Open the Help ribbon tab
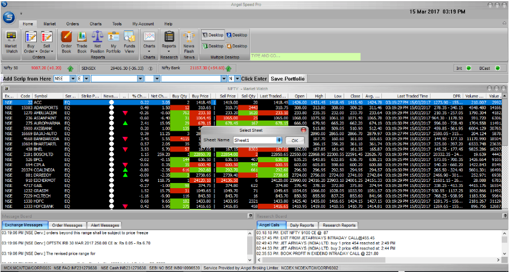Viewport: 509px width, 272px height. tap(169, 24)
